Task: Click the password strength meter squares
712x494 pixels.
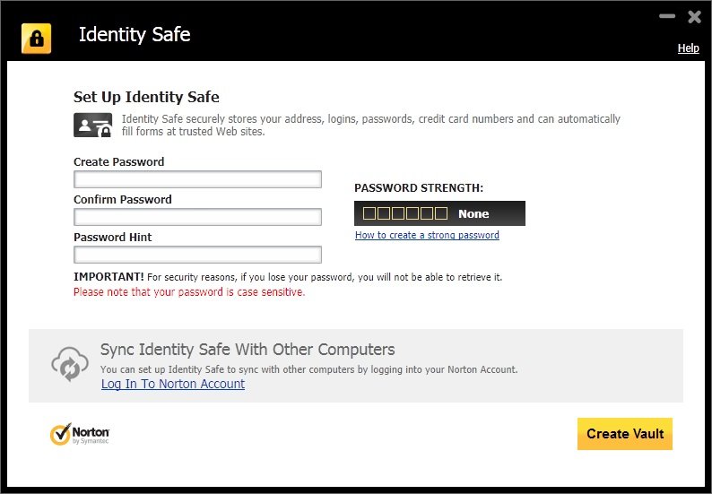Action: tap(404, 213)
